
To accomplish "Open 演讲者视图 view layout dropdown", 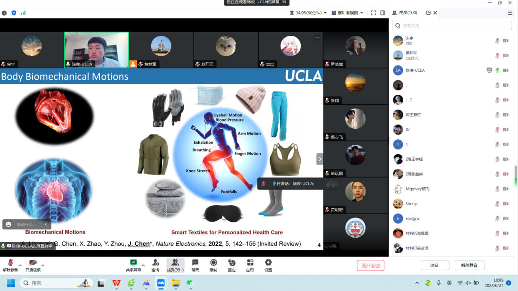I will click(350, 13).
